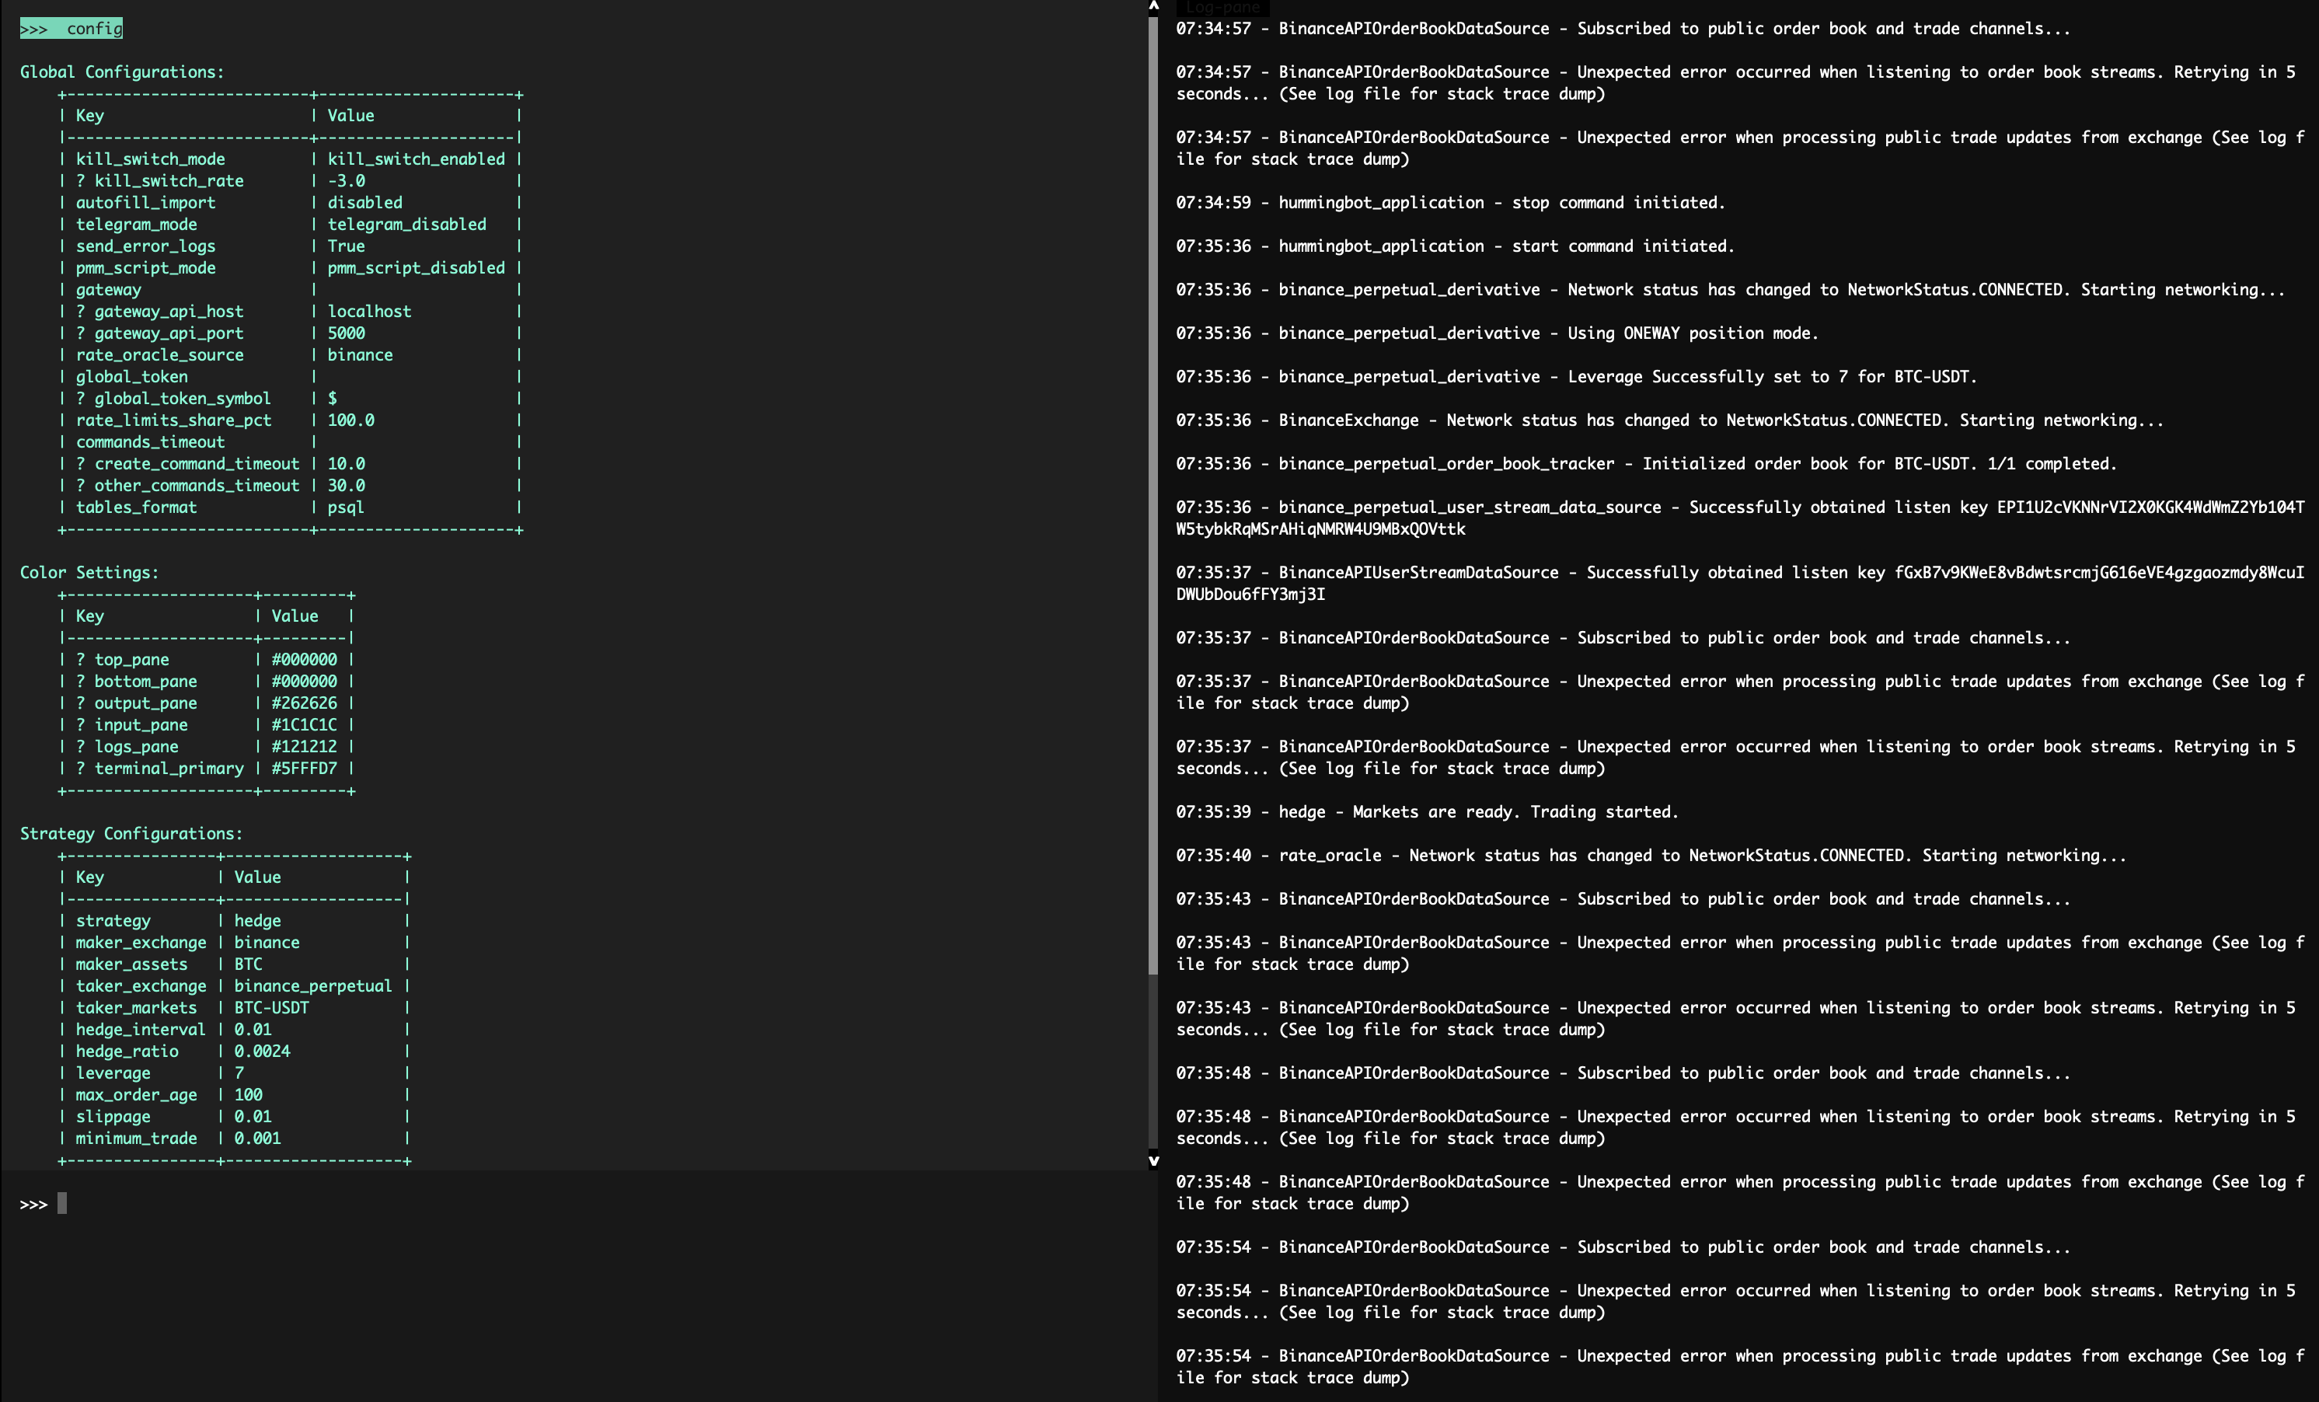Click the 'leverage' key

(113, 1072)
